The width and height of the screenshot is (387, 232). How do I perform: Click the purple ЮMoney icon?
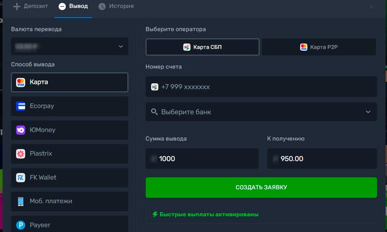(x=20, y=130)
